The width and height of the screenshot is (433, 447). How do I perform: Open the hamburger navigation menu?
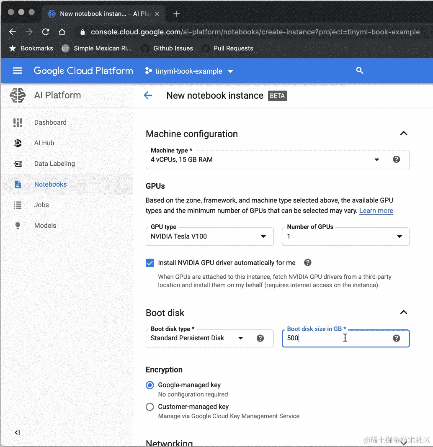coord(18,70)
